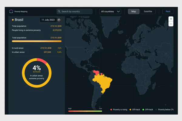Click the 4% value in donut chart

pos(37,68)
